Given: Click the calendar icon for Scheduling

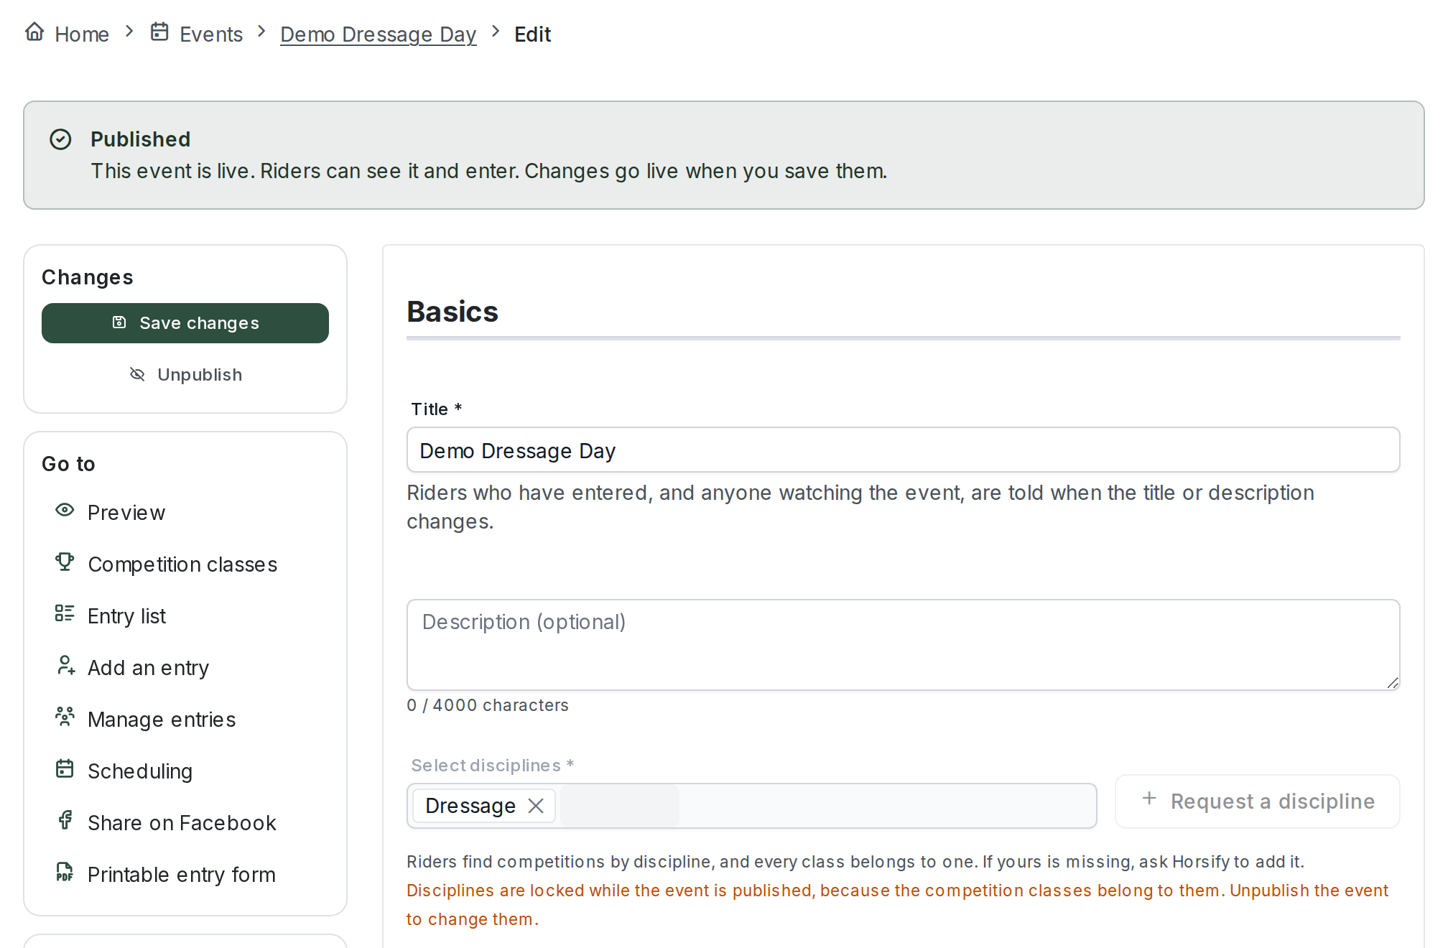Looking at the screenshot, I should point(65,769).
